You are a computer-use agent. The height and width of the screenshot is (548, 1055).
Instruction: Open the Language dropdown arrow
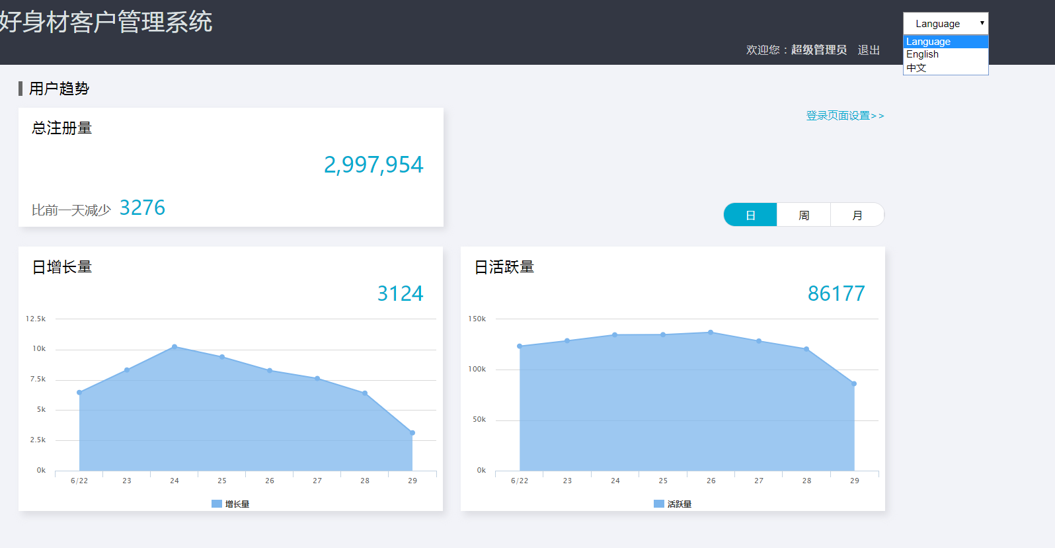coord(982,23)
